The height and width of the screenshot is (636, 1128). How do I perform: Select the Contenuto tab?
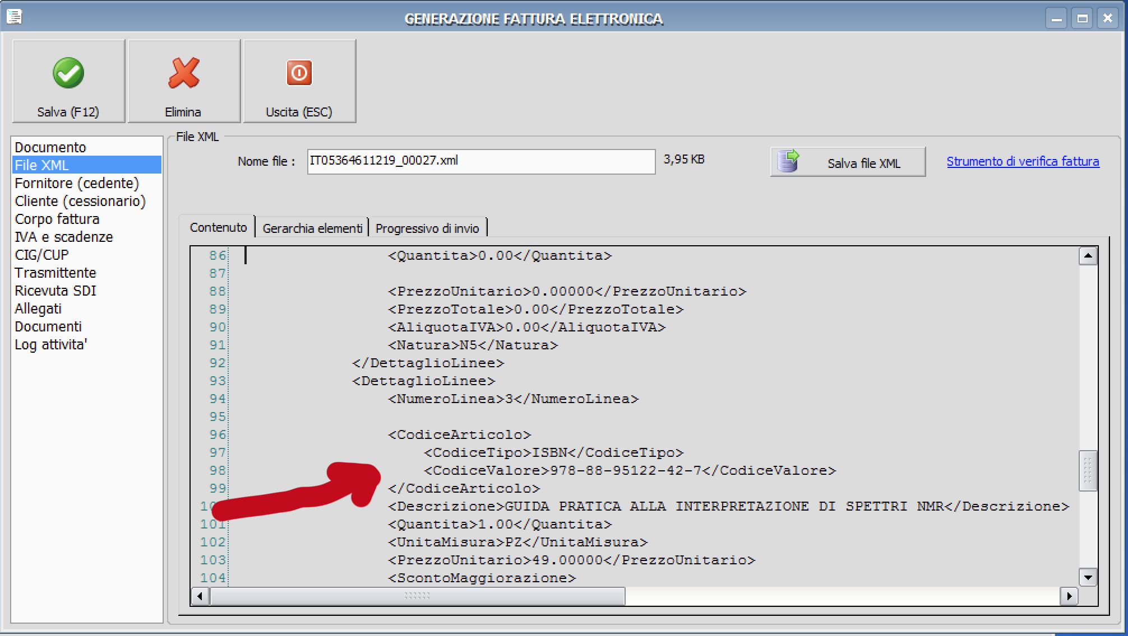coord(218,227)
